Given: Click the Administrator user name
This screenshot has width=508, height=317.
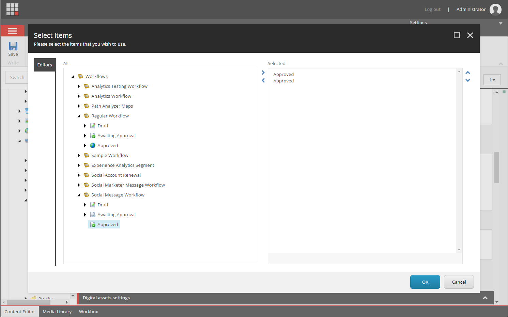Looking at the screenshot, I should 471,9.
